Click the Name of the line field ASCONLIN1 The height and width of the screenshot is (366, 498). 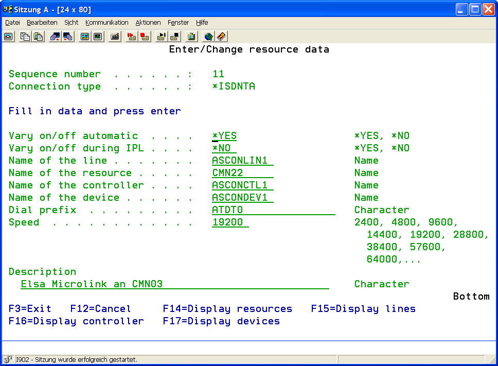[242, 161]
